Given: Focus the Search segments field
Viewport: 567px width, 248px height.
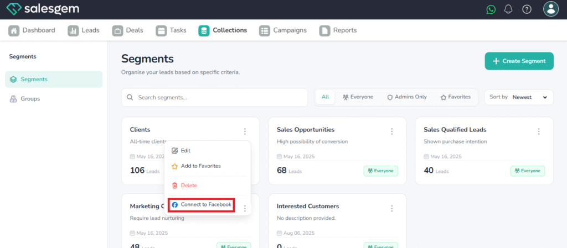Looking at the screenshot, I should click(214, 97).
